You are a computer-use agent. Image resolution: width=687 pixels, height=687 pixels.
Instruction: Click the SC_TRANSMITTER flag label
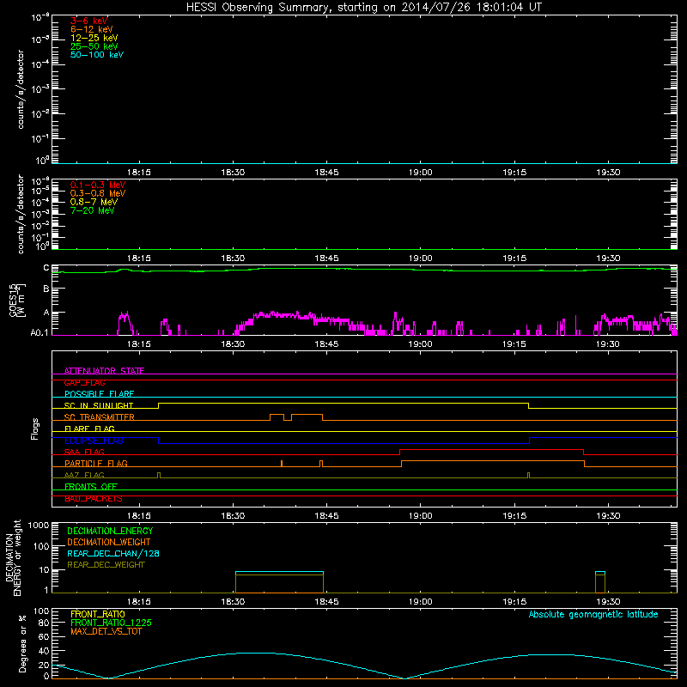click(x=99, y=417)
